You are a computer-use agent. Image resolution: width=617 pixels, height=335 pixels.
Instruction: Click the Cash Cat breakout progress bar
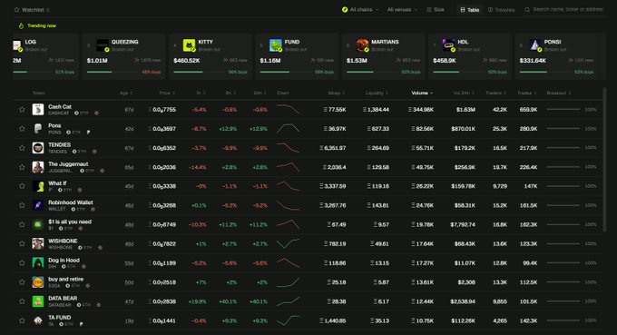[x=563, y=110]
